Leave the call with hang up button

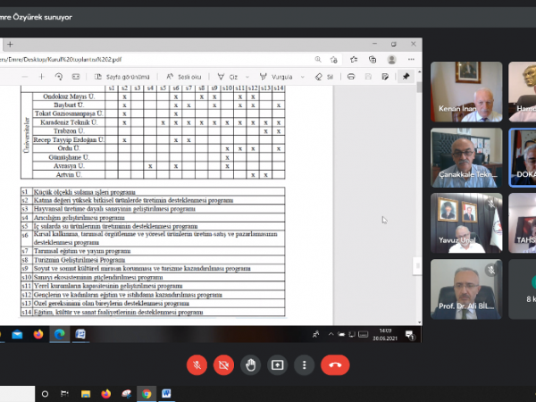pos(335,365)
